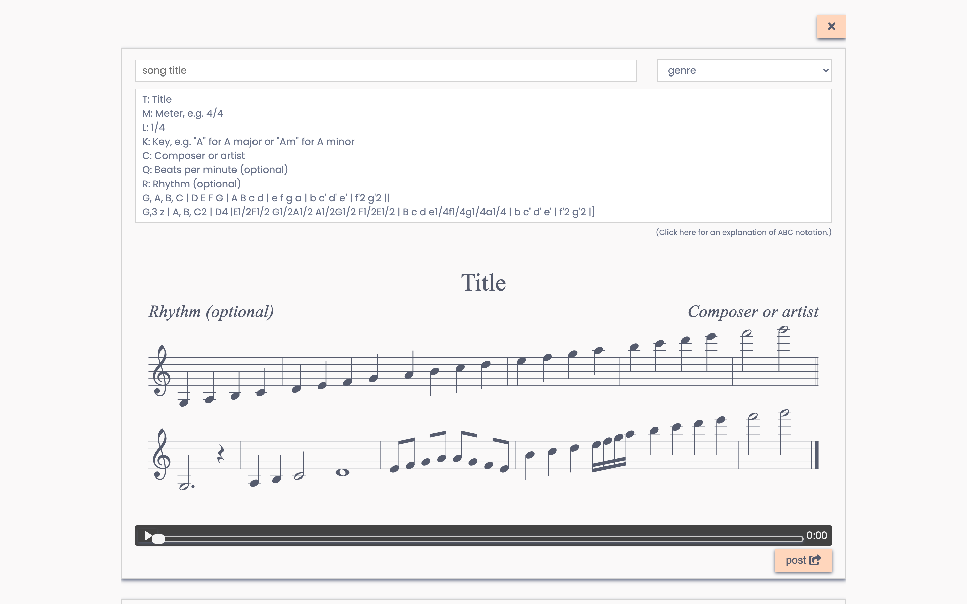Click the quarter rest on second staff
Screen dimensions: 967x604
[221, 454]
